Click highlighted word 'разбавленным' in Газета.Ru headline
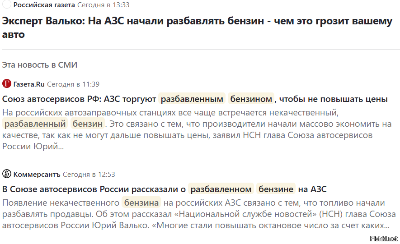Screen dimensions: 400x244 coord(192,99)
